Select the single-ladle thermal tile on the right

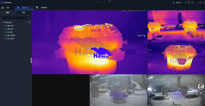click(176, 58)
